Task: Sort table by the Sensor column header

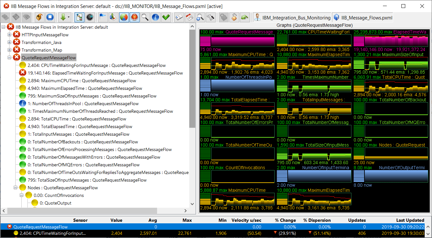Action: point(80,220)
